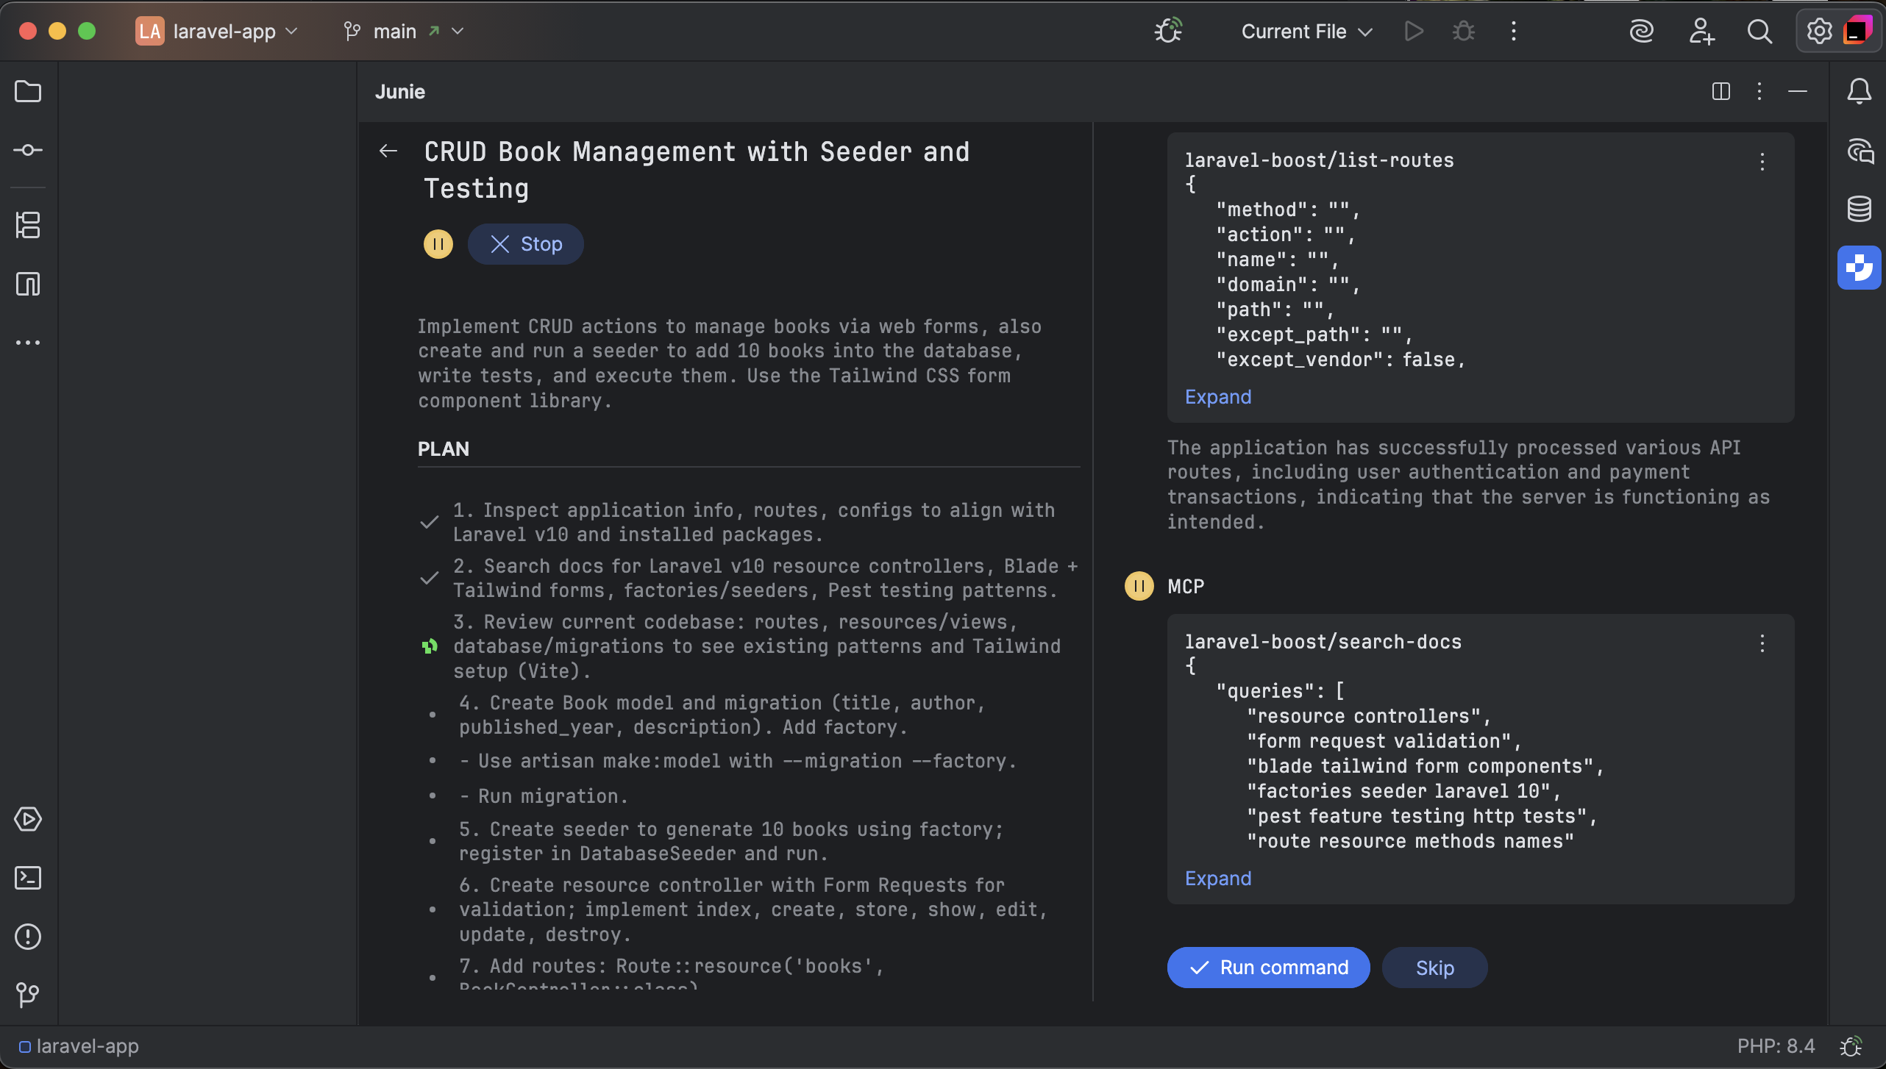Click the Run migration plan item
The image size is (1886, 1069).
click(543, 796)
